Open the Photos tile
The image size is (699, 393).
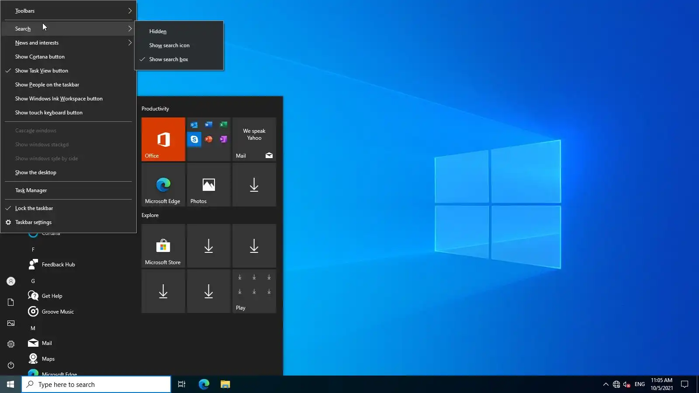tap(209, 185)
